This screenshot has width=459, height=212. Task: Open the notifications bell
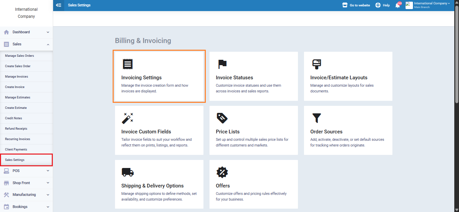pos(397,5)
